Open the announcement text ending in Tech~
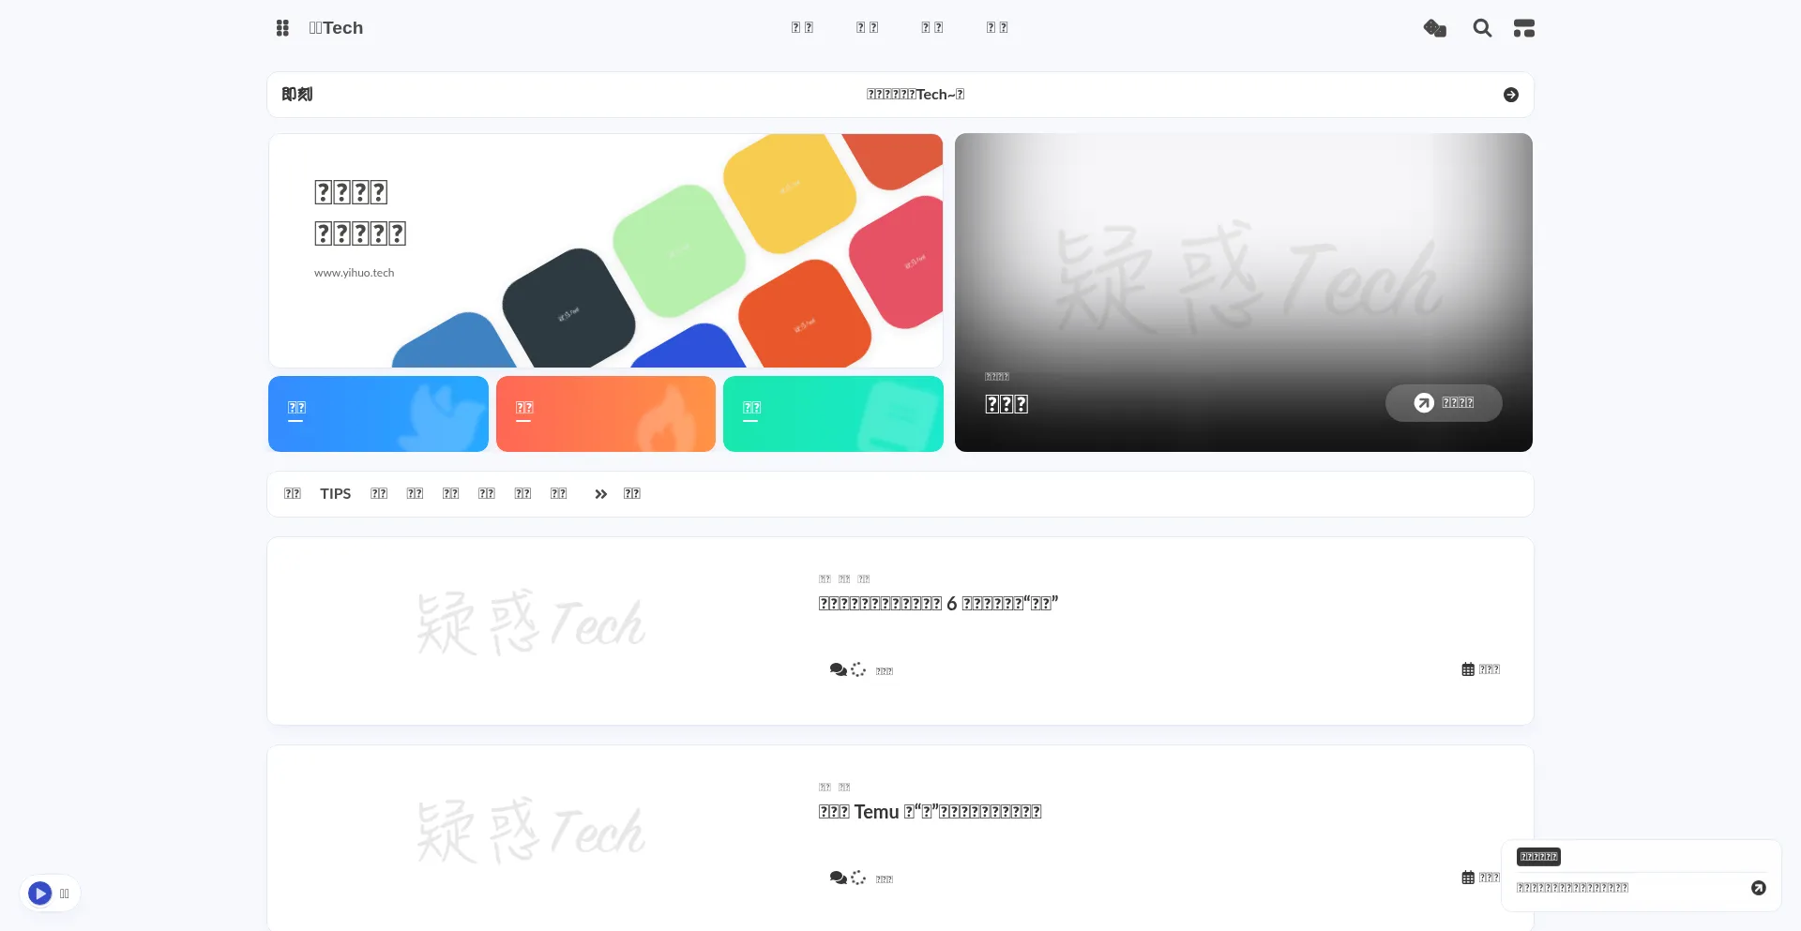The image size is (1801, 931). tap(916, 95)
